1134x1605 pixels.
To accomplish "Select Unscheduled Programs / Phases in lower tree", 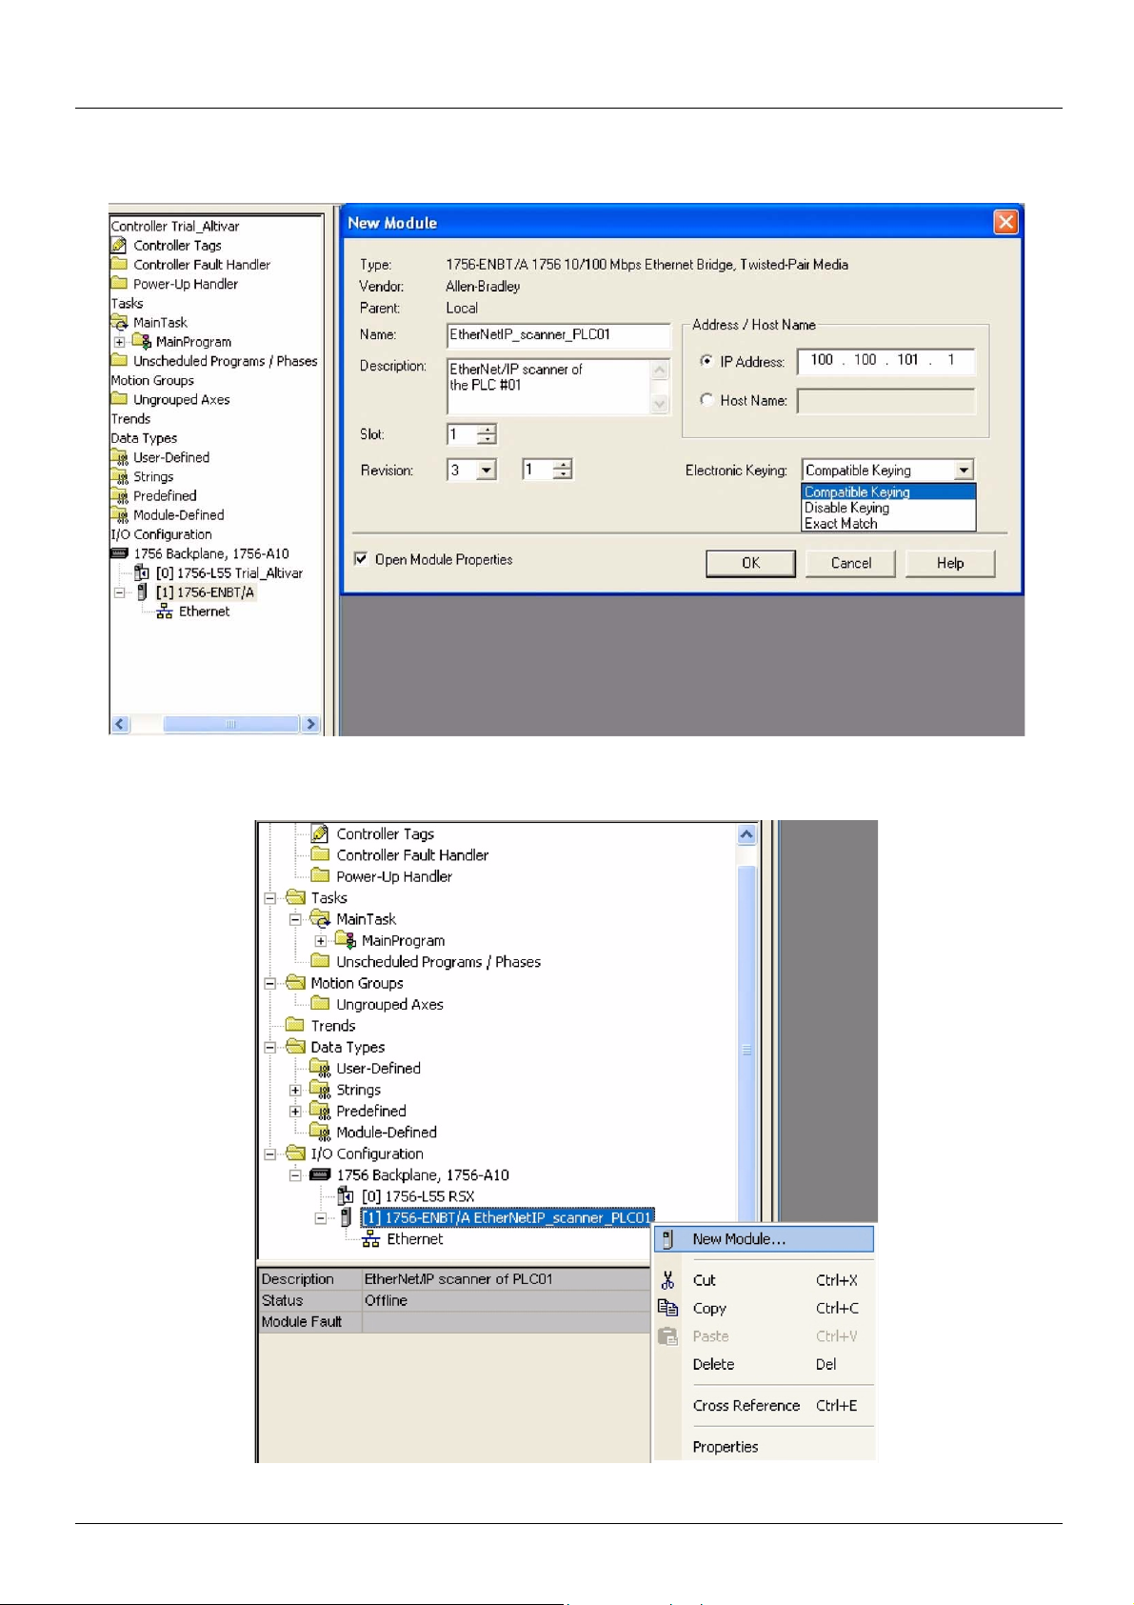I will (x=438, y=962).
